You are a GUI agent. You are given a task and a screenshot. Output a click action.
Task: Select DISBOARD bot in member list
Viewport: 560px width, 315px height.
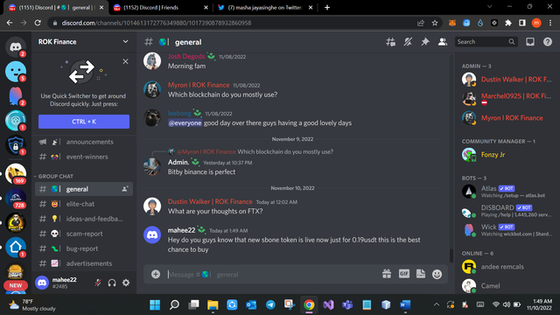pos(507,211)
